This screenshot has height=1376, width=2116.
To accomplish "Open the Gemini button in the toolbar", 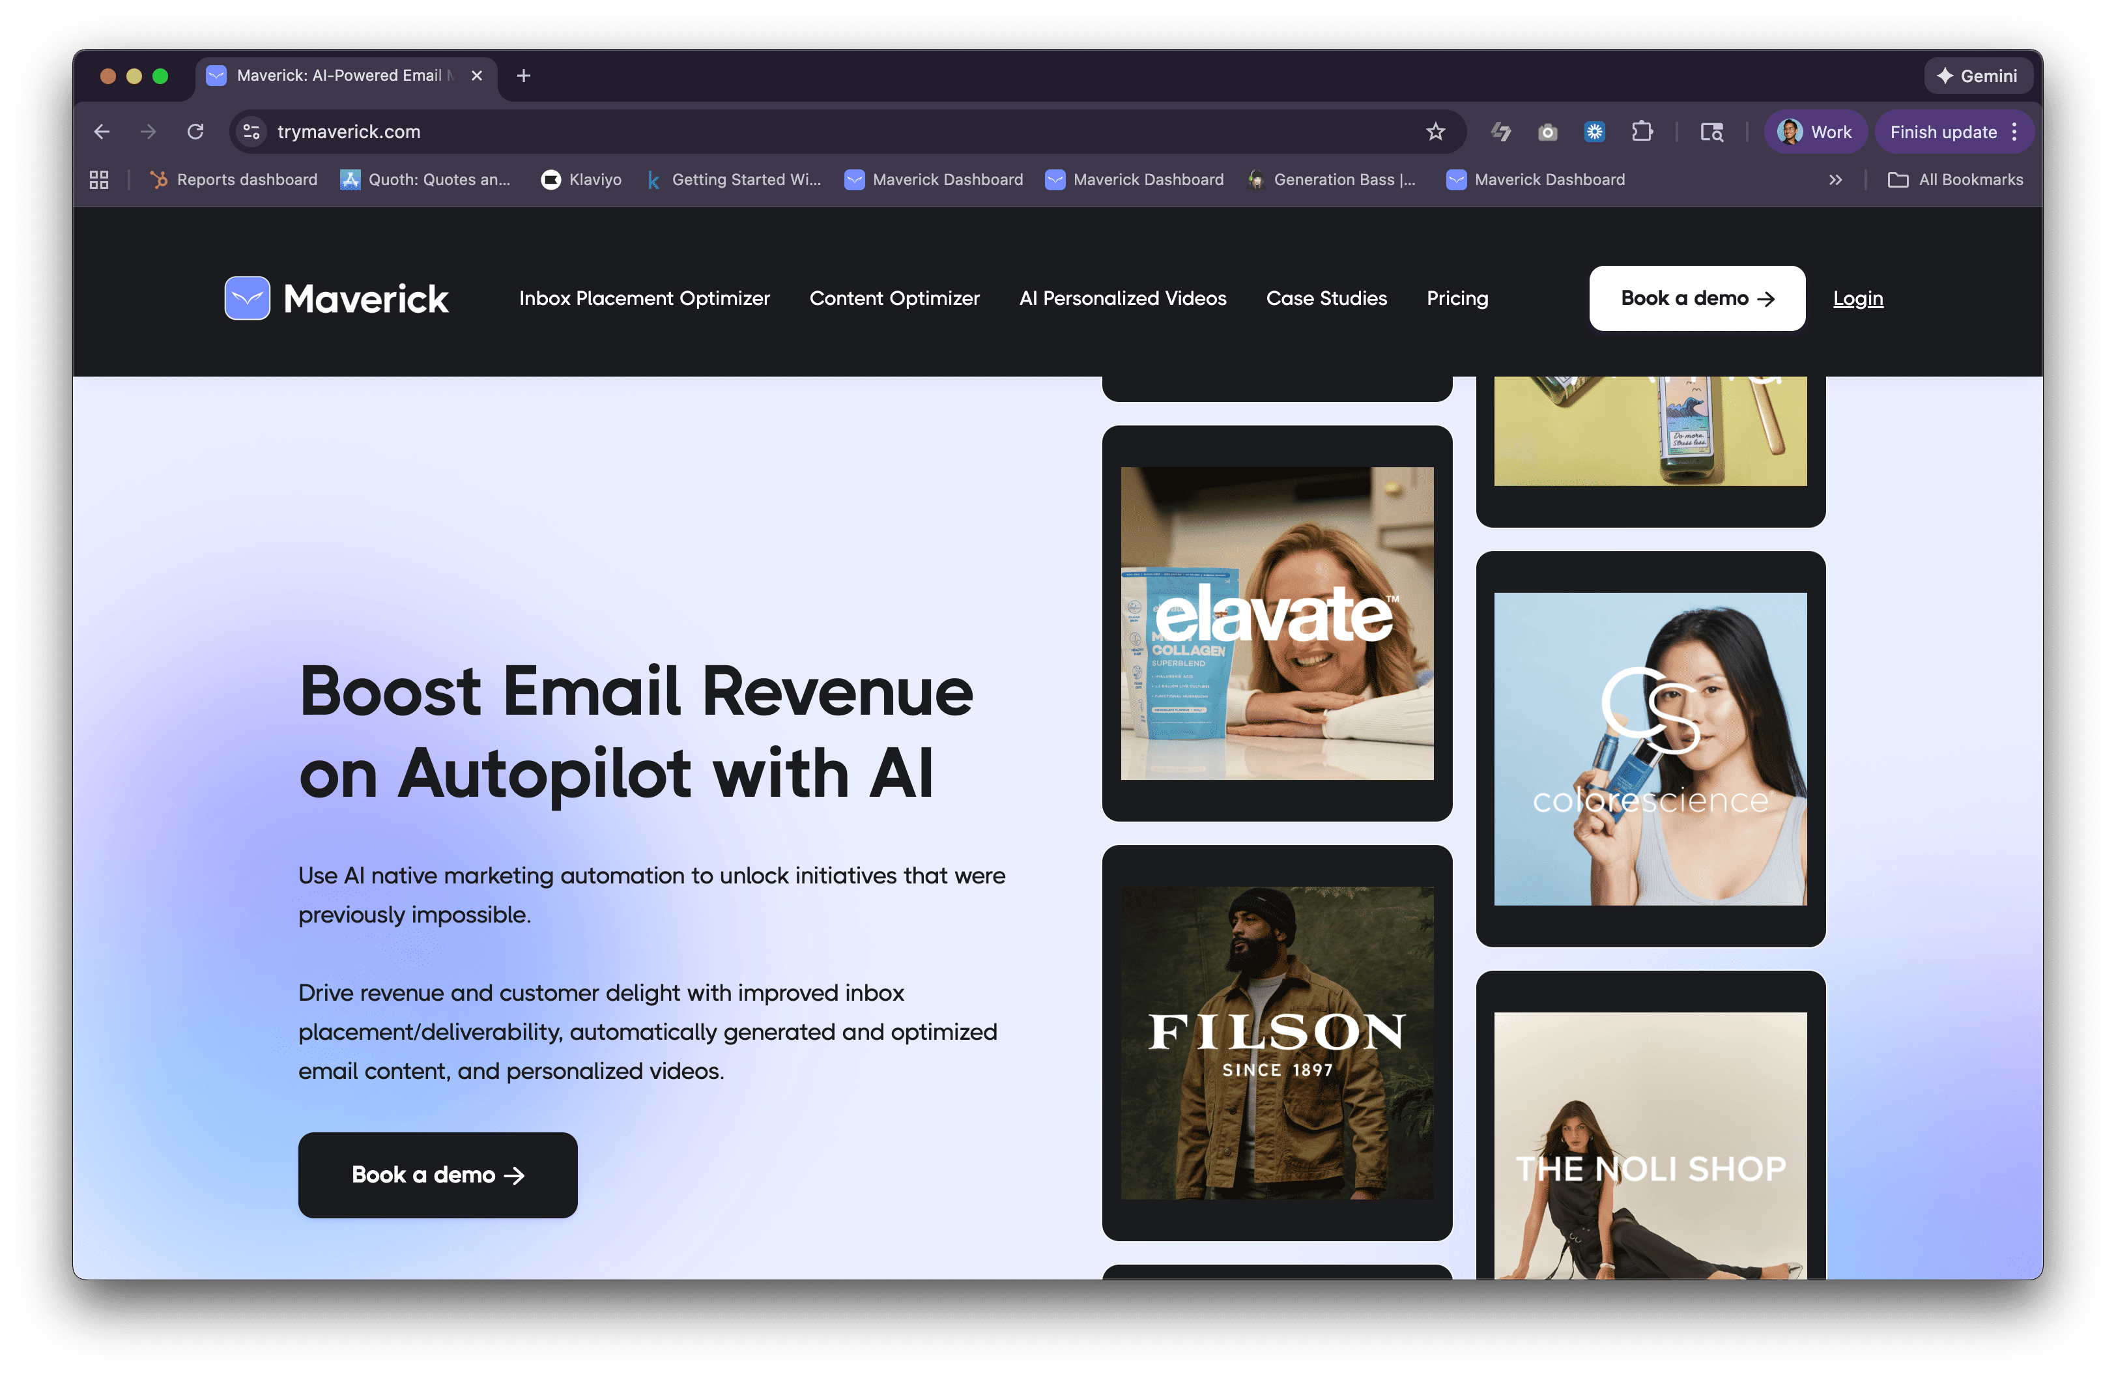I will (1977, 76).
